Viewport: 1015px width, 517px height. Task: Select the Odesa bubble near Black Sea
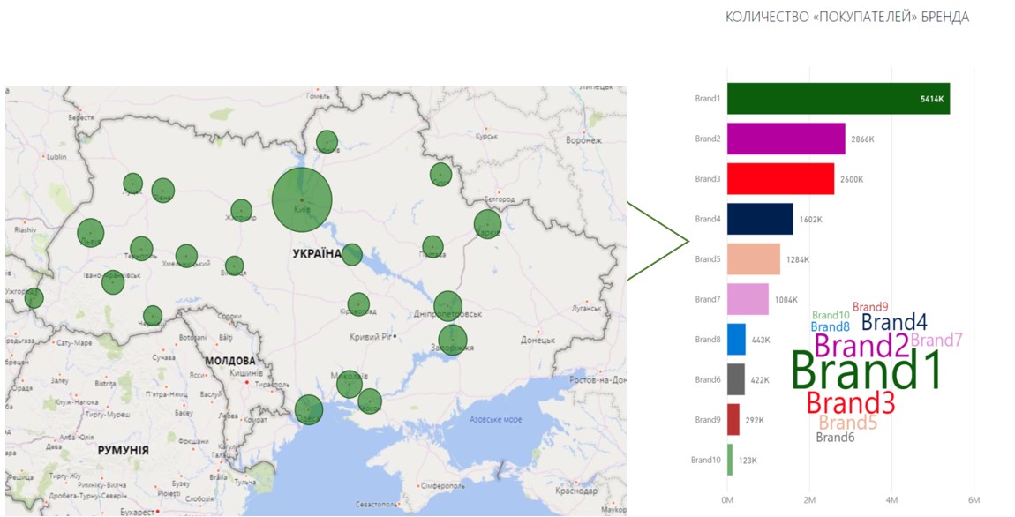[x=308, y=409]
